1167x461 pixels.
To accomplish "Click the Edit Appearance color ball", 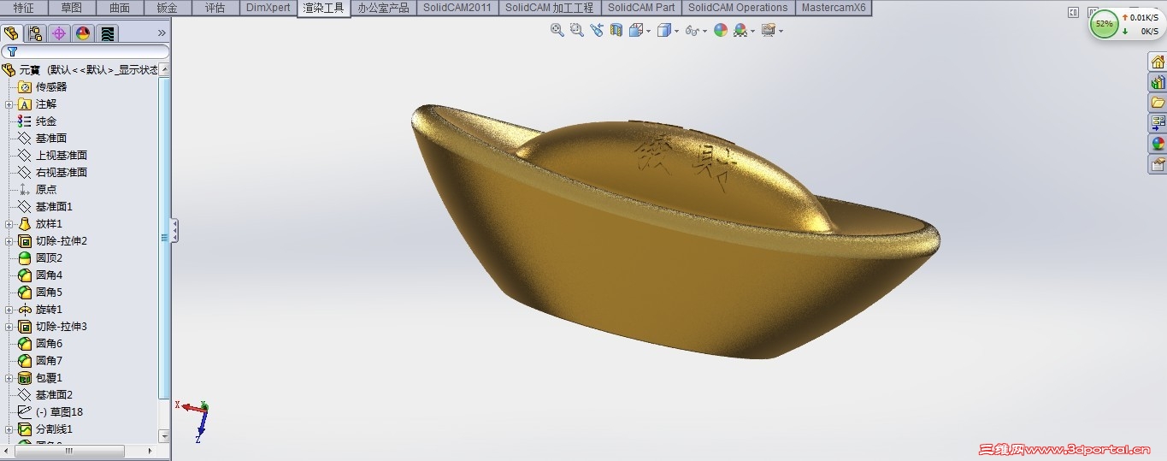I will click(721, 30).
